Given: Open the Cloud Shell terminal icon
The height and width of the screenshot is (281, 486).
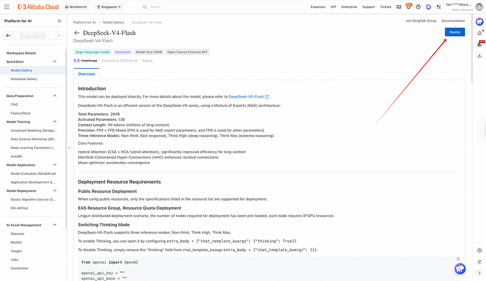Looking at the screenshot, I should coord(399,7).
